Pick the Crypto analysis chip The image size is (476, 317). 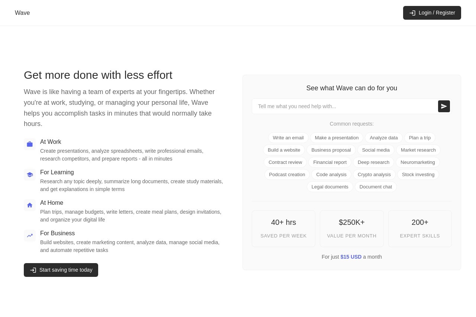pos(374,175)
